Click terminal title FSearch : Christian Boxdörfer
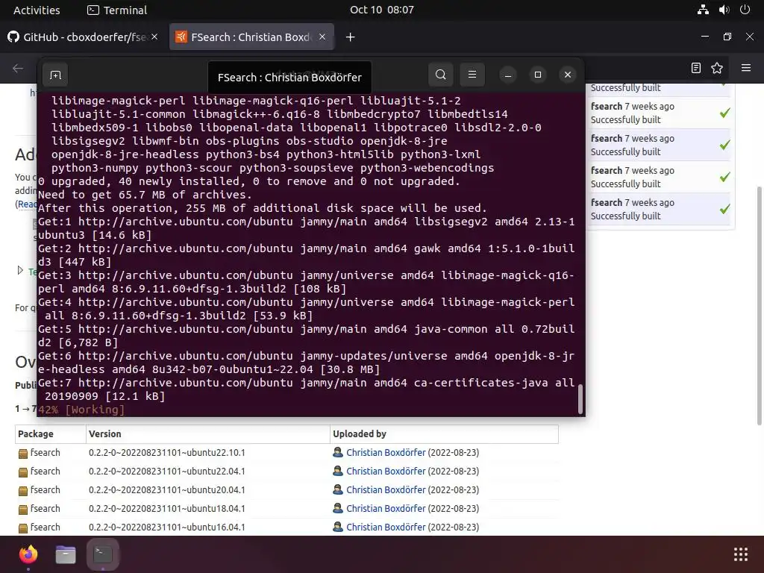764x573 pixels. click(289, 77)
